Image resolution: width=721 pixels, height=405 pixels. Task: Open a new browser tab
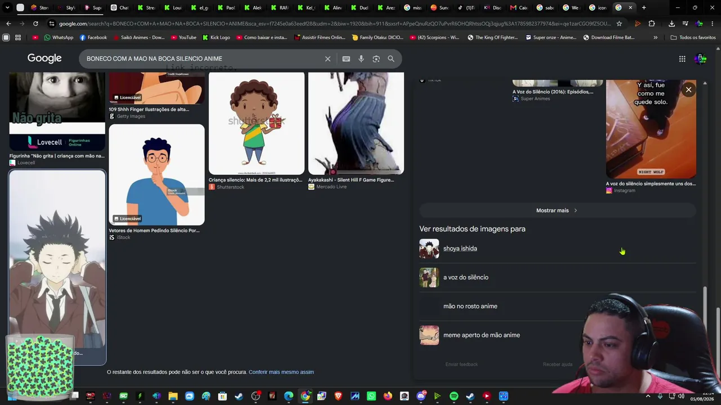pyautogui.click(x=644, y=8)
